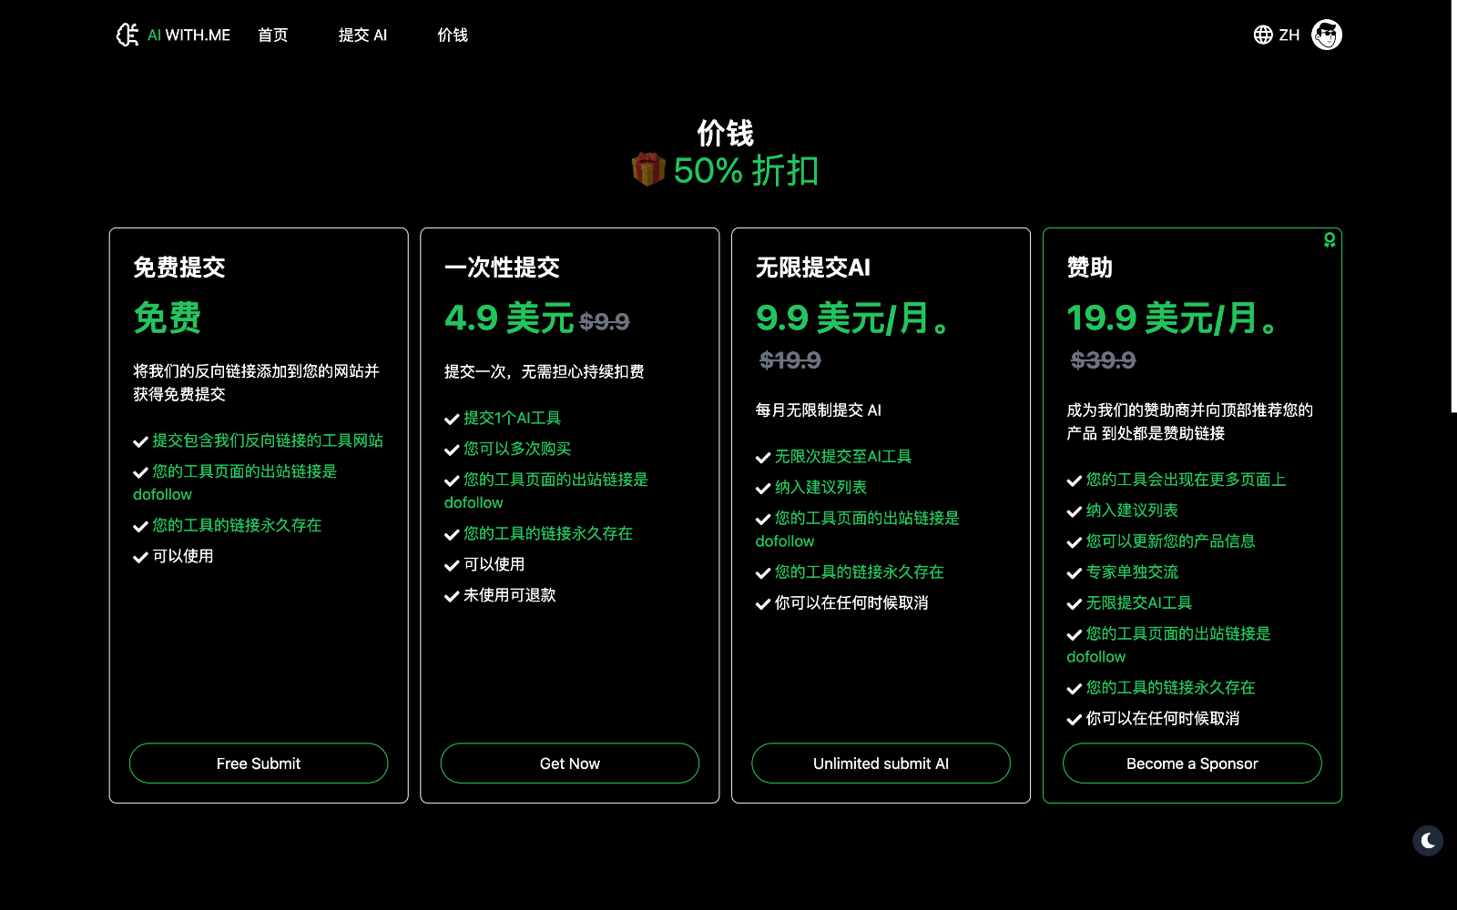Click Become a Sponsor button
Screen dimensions: 1457x910
(x=1191, y=763)
